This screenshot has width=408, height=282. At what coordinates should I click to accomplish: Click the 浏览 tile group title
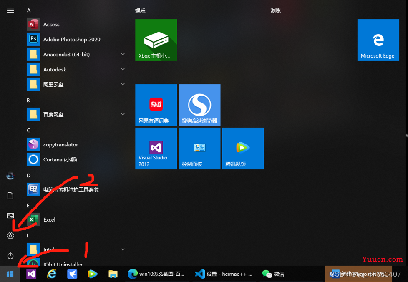(x=276, y=11)
